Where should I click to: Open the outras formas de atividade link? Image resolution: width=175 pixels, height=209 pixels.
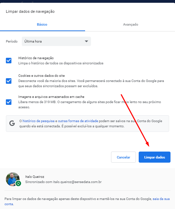click(78, 121)
